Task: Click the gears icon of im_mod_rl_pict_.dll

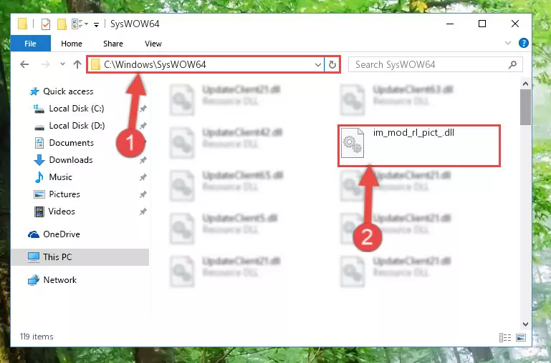Action: point(353,144)
